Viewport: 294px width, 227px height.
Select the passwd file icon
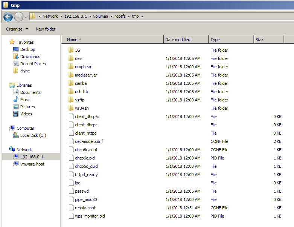point(71,191)
